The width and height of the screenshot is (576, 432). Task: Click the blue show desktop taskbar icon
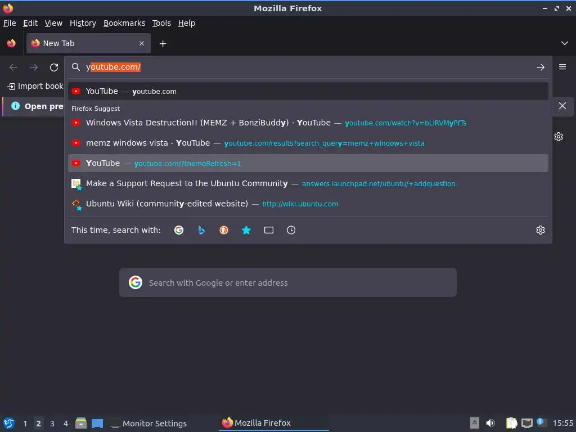(x=97, y=424)
